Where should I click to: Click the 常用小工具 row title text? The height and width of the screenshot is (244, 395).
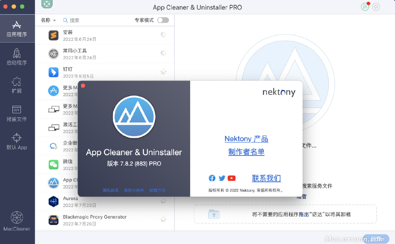click(75, 50)
